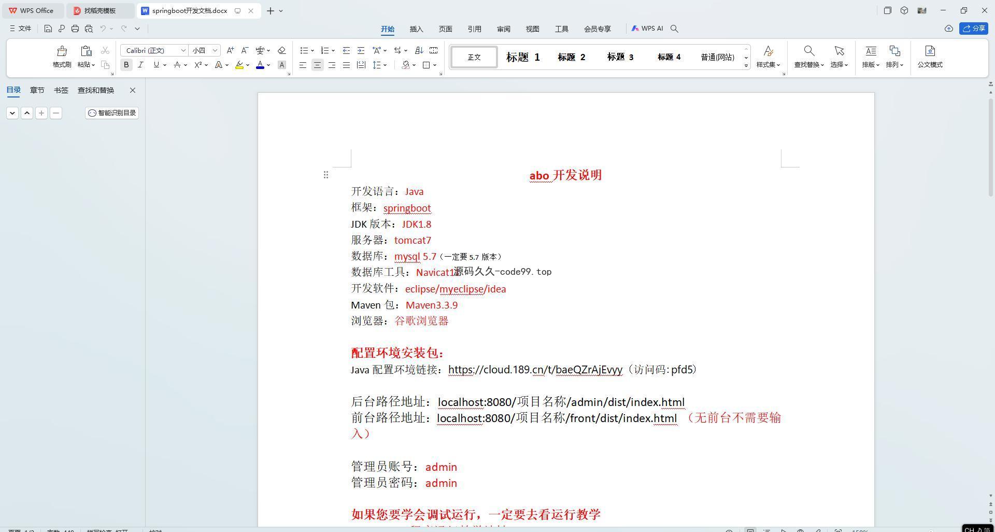Toggle Underline formatting

click(156, 65)
